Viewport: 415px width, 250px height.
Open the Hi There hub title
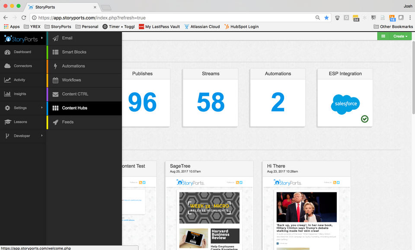[276, 166]
